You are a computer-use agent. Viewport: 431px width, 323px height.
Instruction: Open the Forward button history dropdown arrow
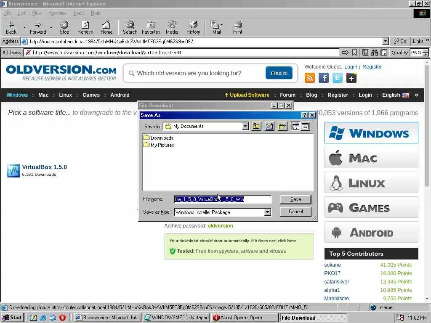coord(51,28)
